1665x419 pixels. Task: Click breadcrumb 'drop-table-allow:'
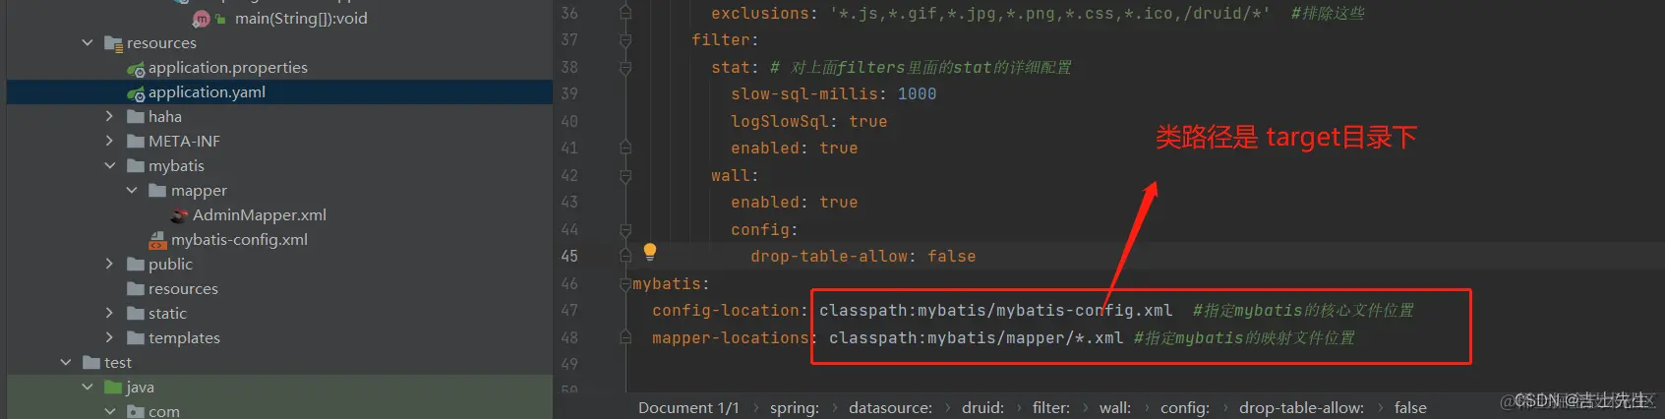pyautogui.click(x=1302, y=408)
